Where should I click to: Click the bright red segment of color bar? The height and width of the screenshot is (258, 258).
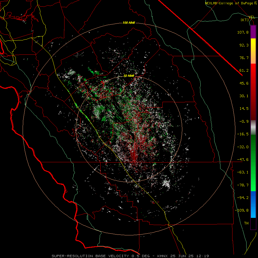(x=253, y=92)
